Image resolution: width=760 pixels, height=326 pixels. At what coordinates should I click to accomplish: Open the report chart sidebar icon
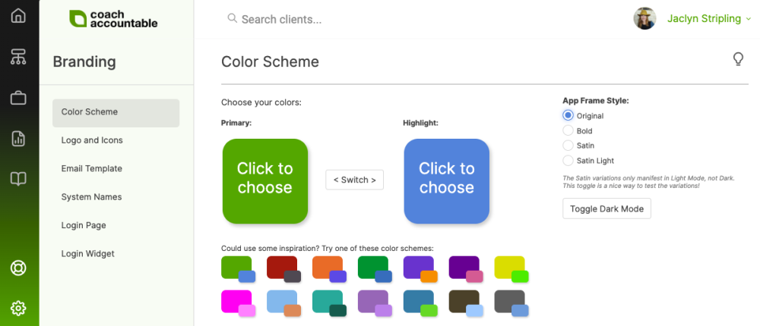18,139
